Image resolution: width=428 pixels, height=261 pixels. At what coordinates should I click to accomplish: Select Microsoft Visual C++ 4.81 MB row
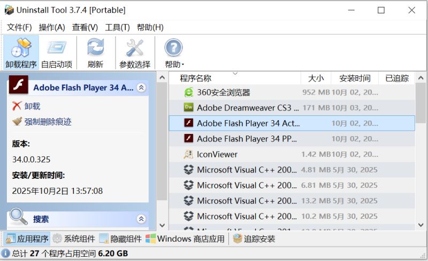click(292, 170)
